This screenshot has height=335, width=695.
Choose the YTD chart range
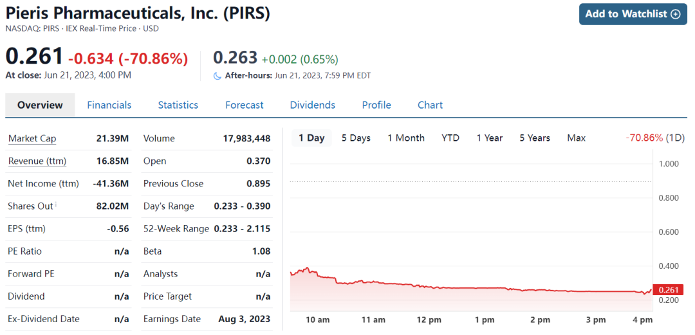click(x=450, y=138)
